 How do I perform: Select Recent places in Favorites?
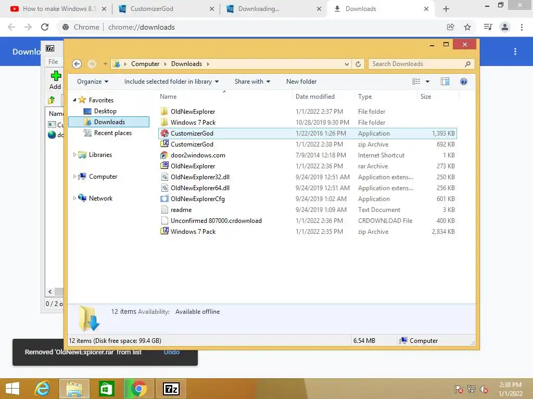(112, 133)
